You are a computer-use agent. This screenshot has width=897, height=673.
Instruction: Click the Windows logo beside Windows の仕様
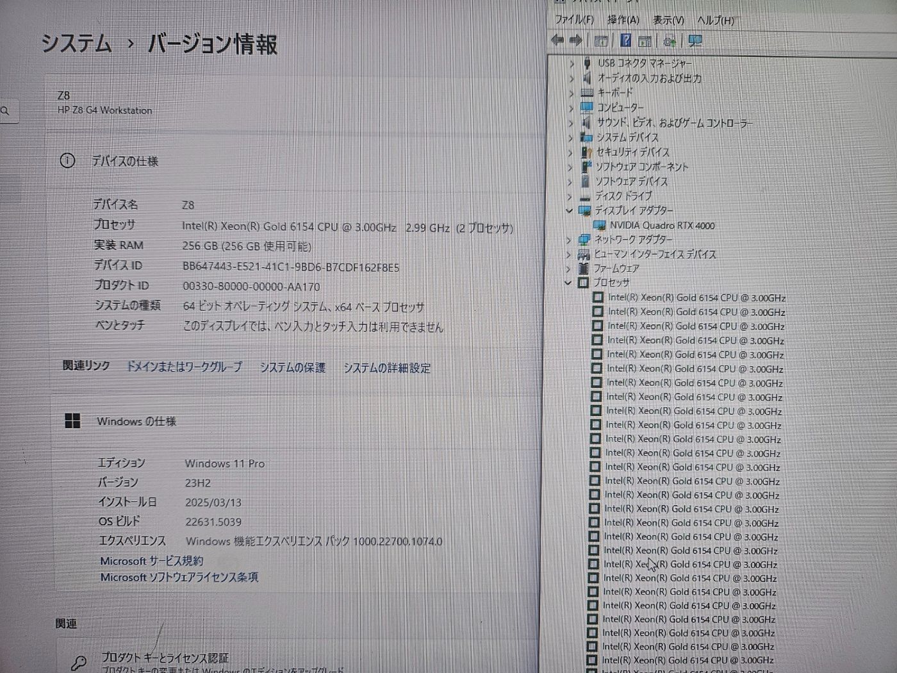(x=72, y=421)
